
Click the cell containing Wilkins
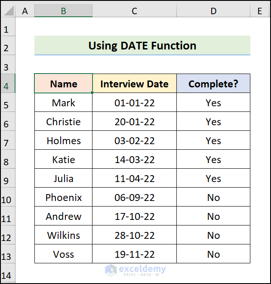[x=63, y=235]
